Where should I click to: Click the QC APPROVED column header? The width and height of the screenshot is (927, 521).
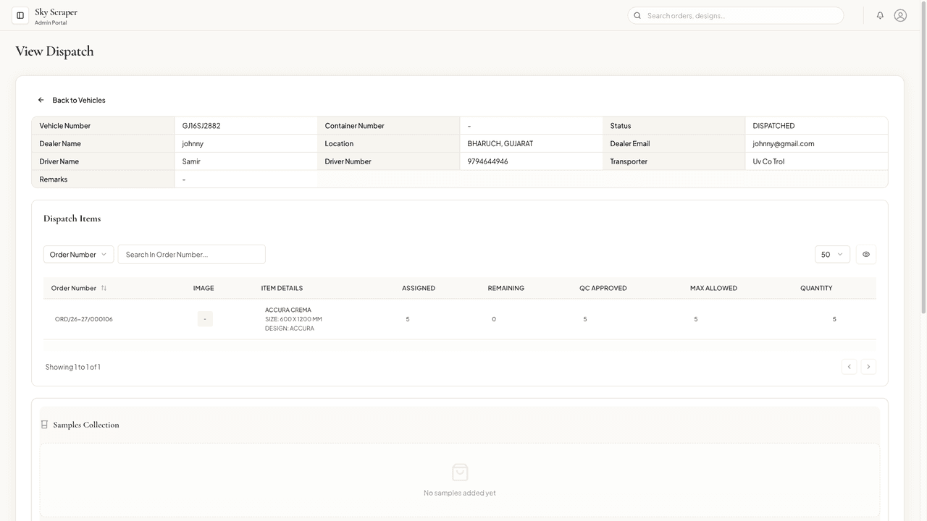pos(603,288)
